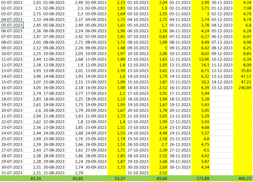Select the value 6,17
The width and height of the screenshot is (253, 182).
205,37
